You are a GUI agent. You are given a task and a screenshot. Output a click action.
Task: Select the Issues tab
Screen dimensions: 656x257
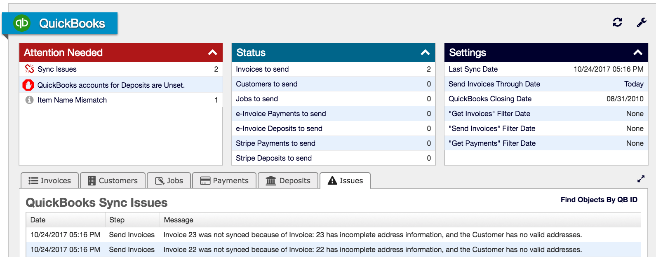tap(345, 180)
